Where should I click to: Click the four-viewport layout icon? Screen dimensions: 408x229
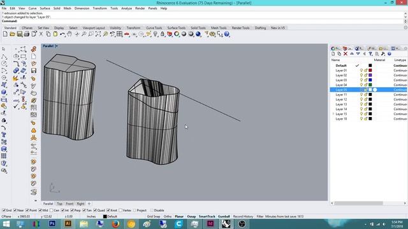[x=120, y=34]
